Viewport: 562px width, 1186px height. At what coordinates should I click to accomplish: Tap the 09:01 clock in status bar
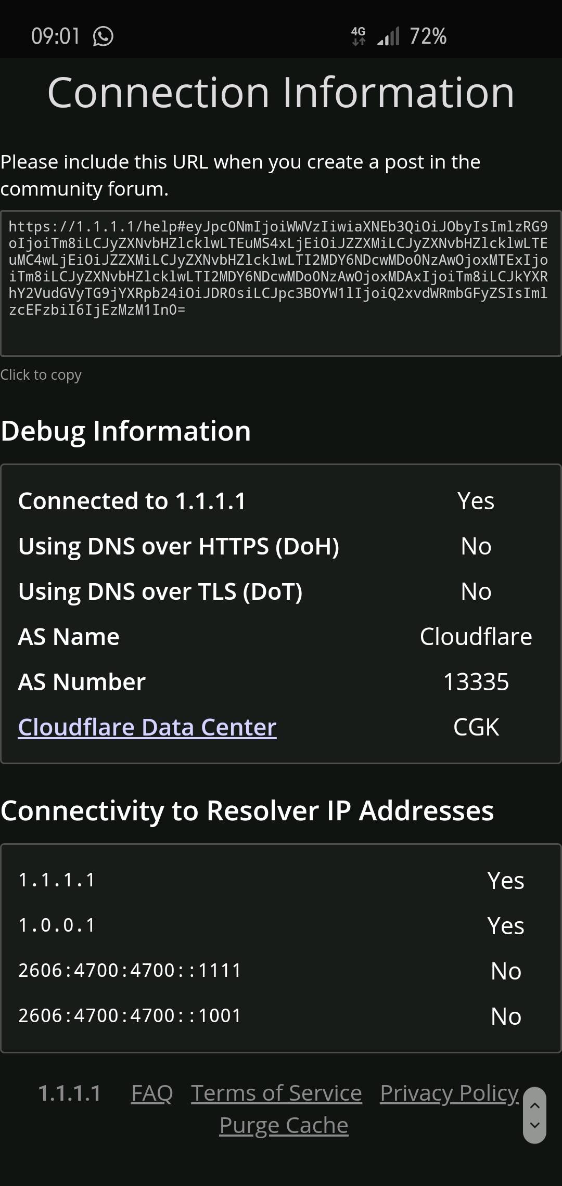(x=56, y=36)
